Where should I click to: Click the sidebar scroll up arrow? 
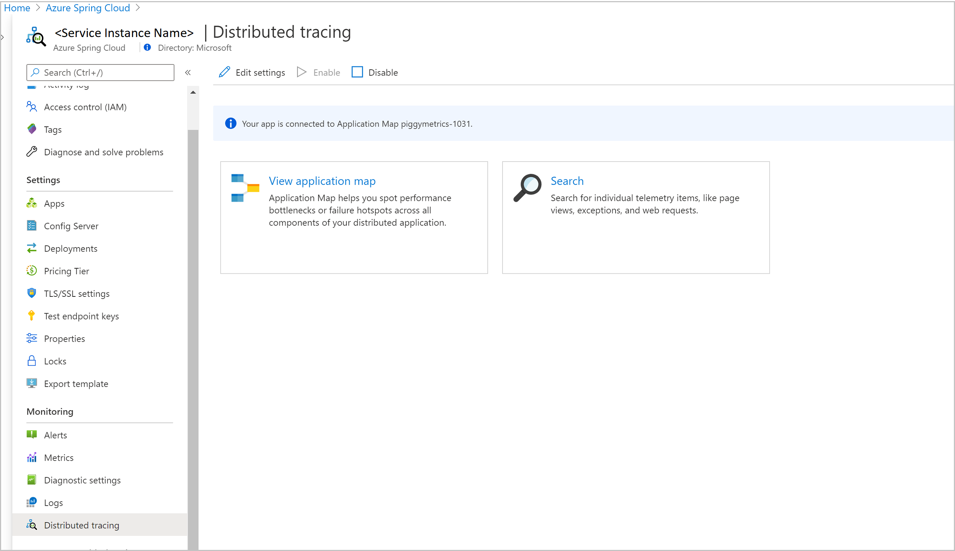coord(193,92)
